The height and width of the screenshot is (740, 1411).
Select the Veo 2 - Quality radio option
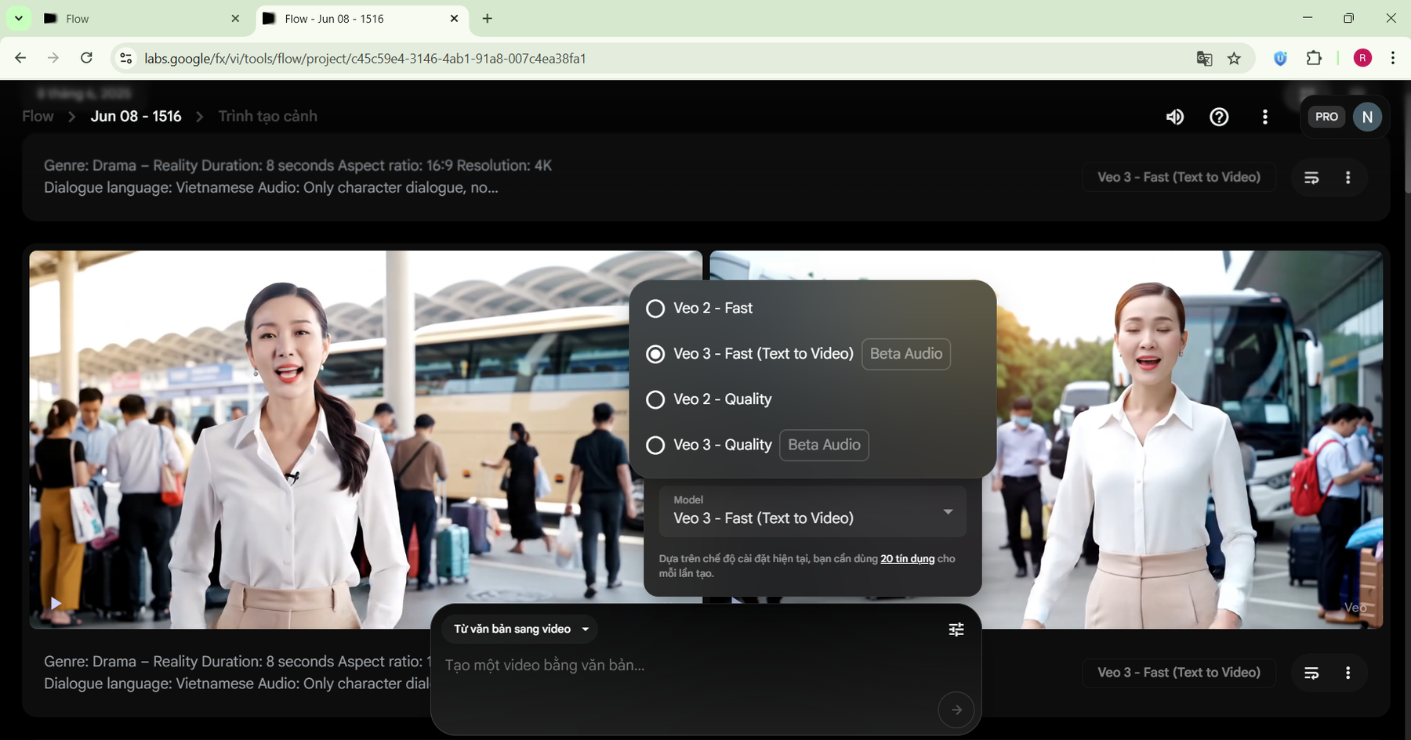click(x=655, y=399)
